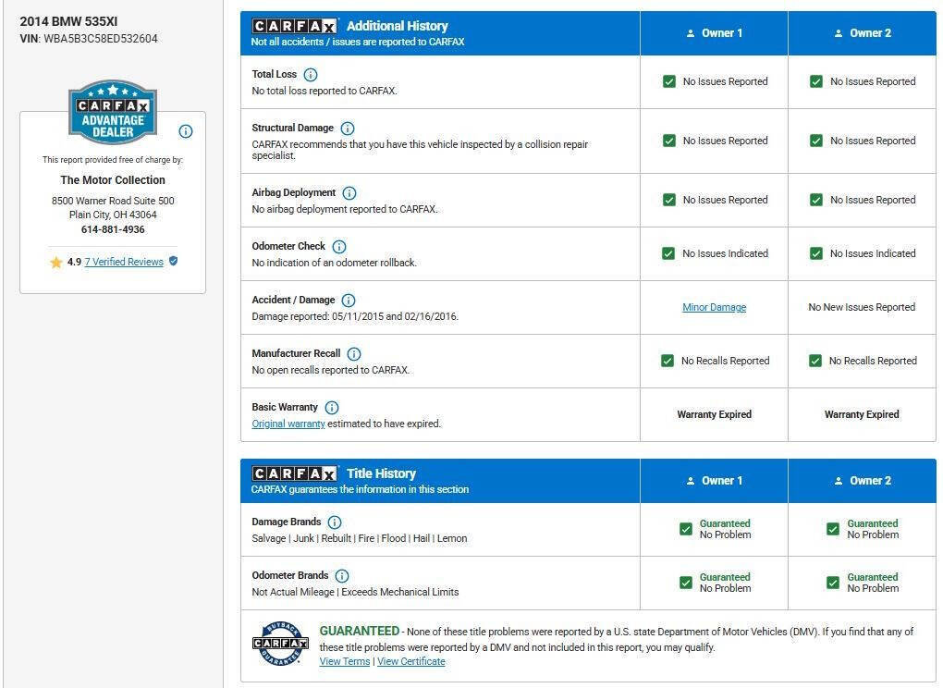Click the verified shield icon beside reviews

coord(173,261)
